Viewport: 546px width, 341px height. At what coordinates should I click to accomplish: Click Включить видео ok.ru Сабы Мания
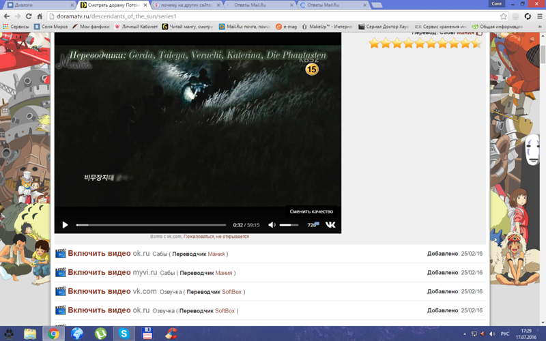coord(109,253)
